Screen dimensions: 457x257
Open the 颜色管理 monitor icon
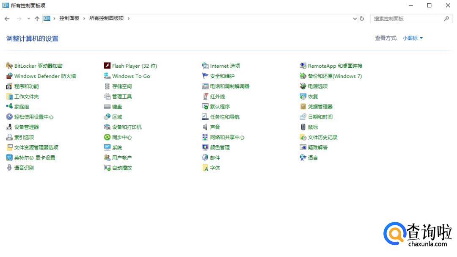[x=205, y=148]
